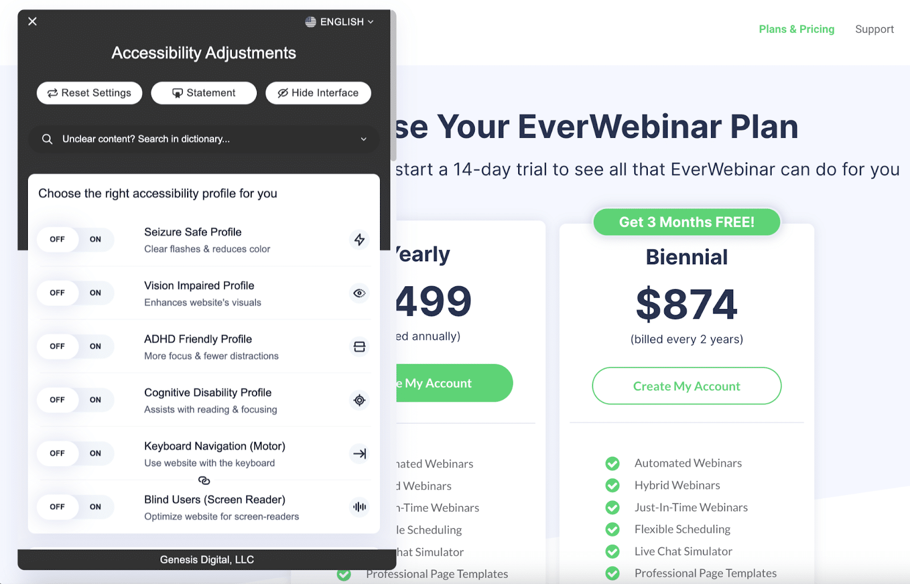This screenshot has height=584, width=910.
Task: Click 'Flexible Scheduling' in the Biennial list
Action: 682,529
